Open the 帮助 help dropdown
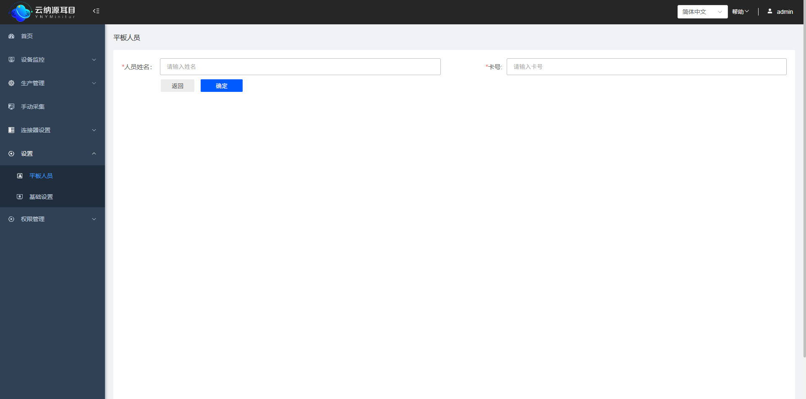The height and width of the screenshot is (399, 806). click(740, 12)
